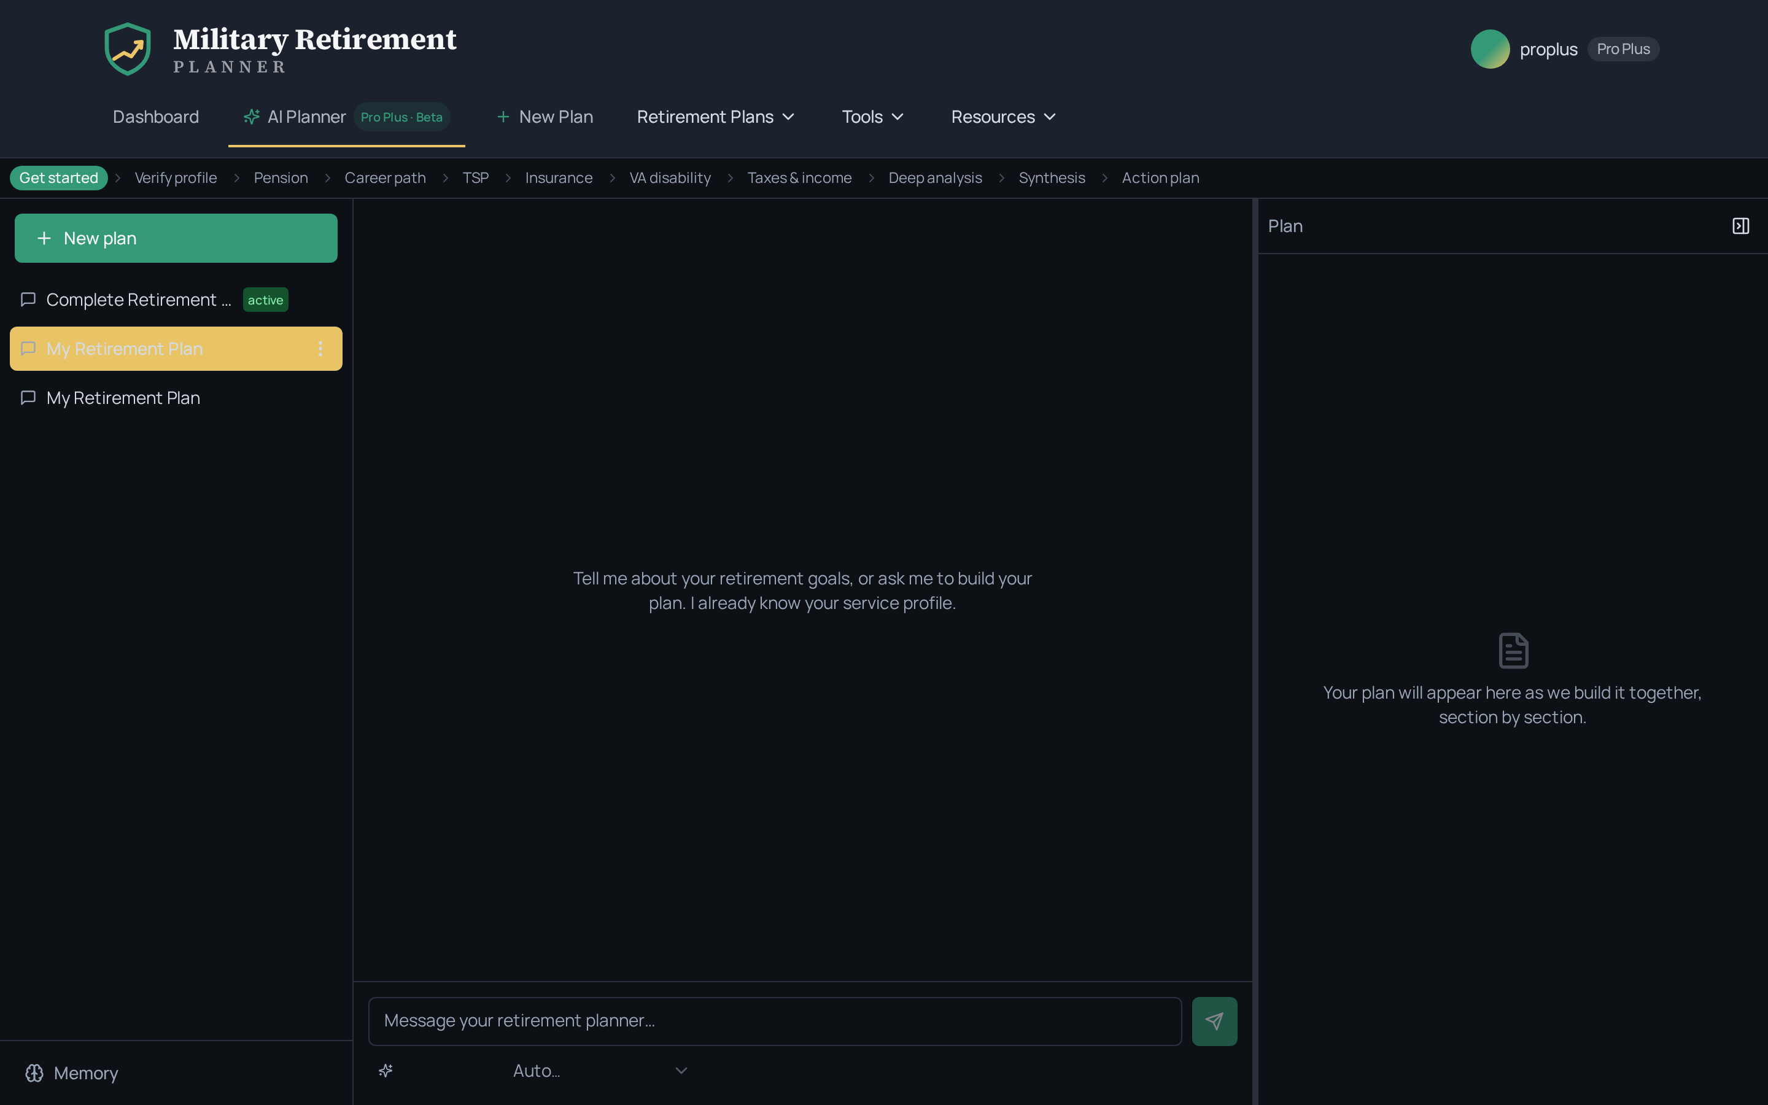Expand the Tools dropdown
Image resolution: width=1768 pixels, height=1105 pixels.
tap(873, 117)
